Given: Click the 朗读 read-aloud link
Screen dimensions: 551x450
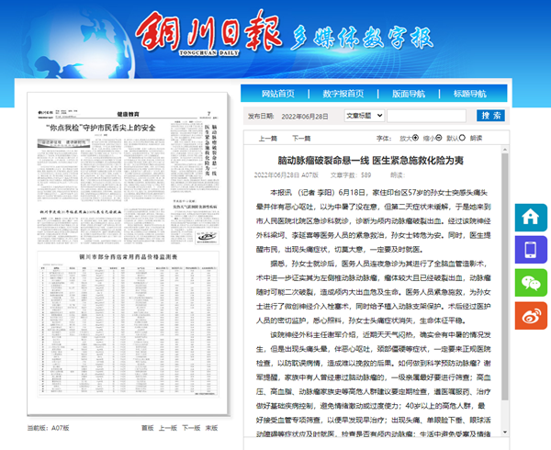Looking at the screenshot, I should click(x=476, y=138).
